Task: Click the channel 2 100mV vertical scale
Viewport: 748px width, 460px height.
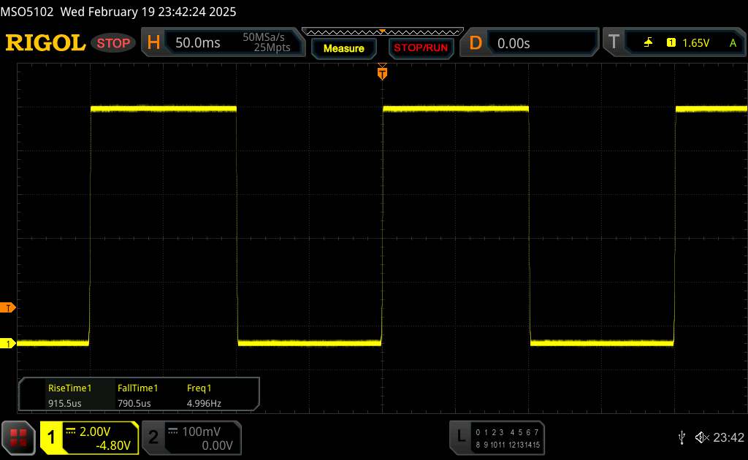Action: coord(202,432)
